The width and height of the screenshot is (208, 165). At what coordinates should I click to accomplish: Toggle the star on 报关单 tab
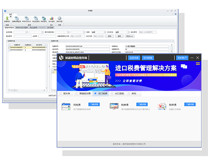point(60,93)
